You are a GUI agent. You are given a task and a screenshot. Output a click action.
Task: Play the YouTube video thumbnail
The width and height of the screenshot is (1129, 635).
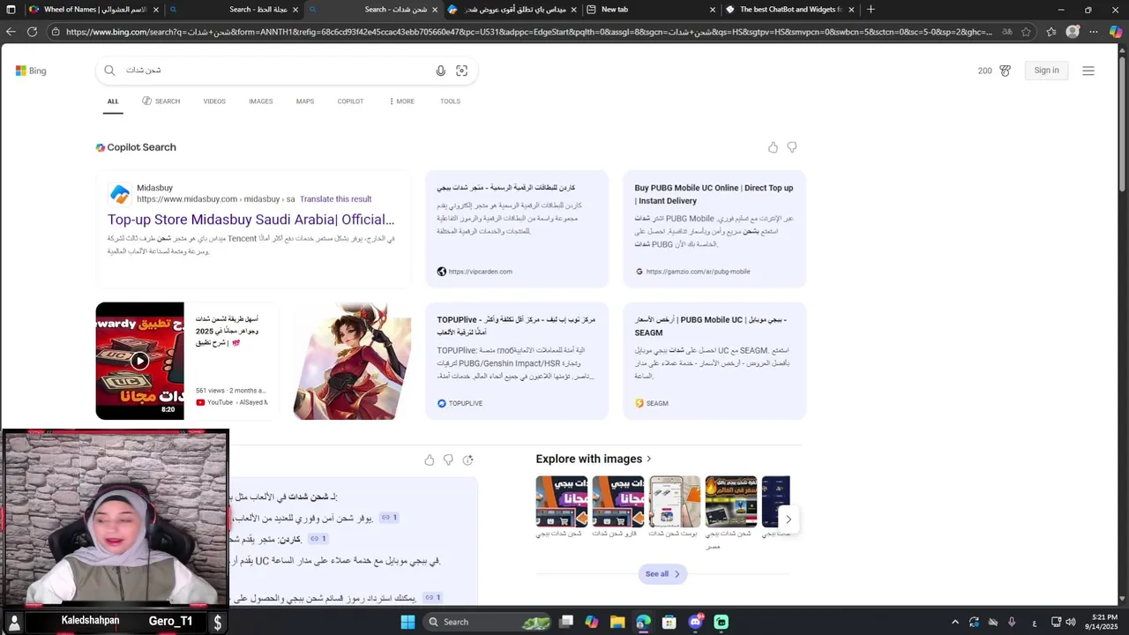pos(140,361)
